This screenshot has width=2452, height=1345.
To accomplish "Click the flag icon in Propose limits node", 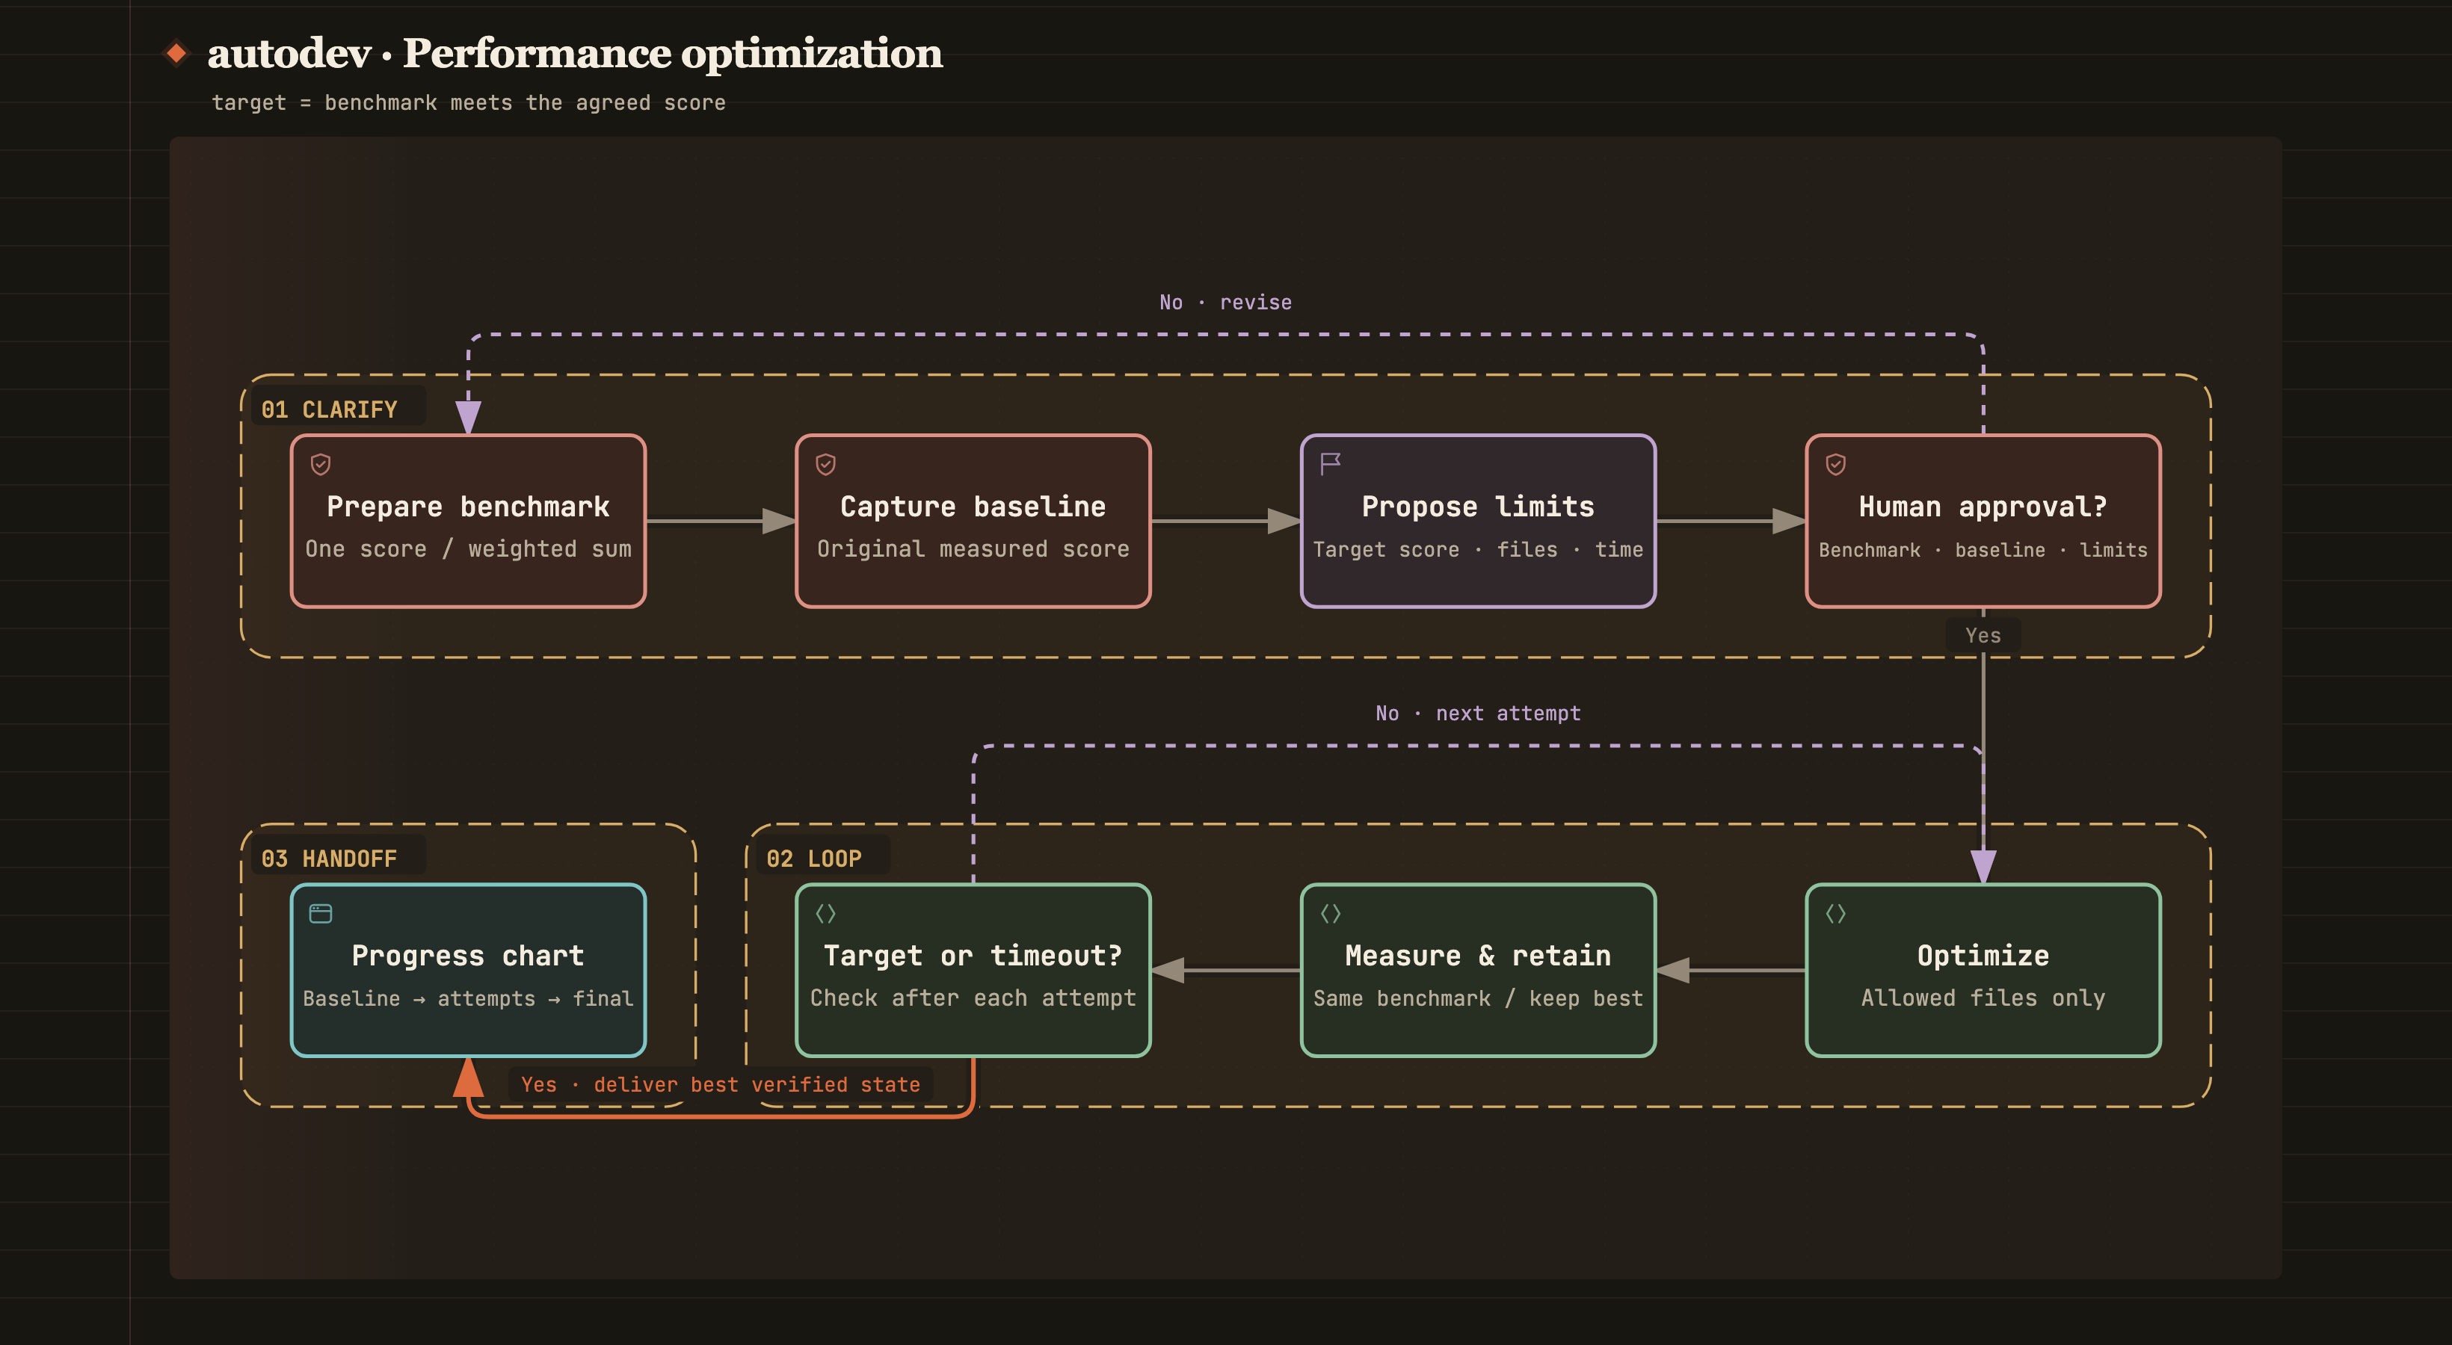I will pyautogui.click(x=1331, y=464).
